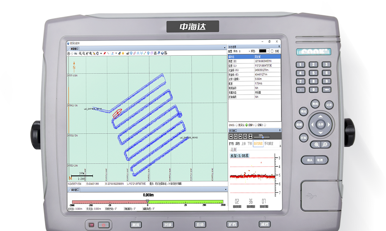
Task: Adjust the 50% playback slider
Action: pyautogui.click(x=263, y=137)
